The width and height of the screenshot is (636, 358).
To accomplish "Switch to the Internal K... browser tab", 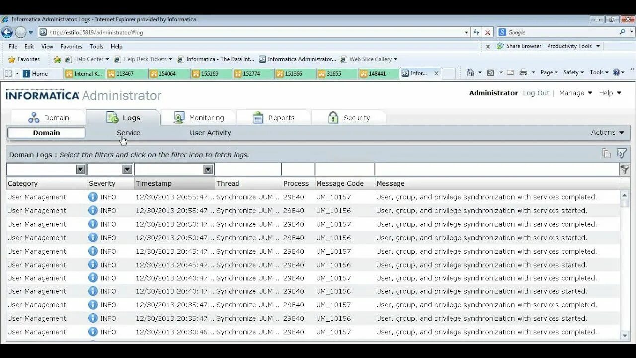I will click(x=84, y=74).
